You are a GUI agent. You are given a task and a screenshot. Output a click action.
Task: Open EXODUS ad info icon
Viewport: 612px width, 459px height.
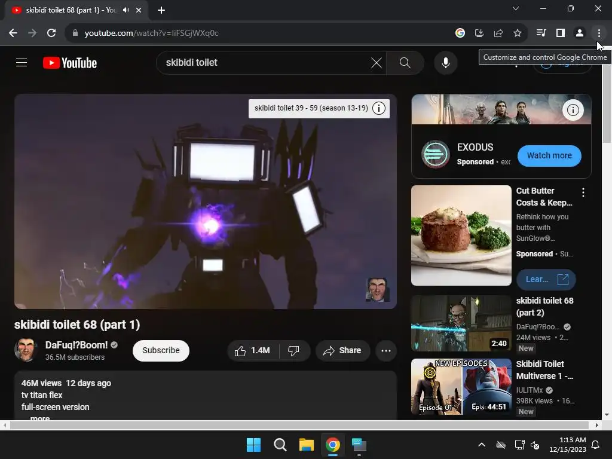[573, 110]
